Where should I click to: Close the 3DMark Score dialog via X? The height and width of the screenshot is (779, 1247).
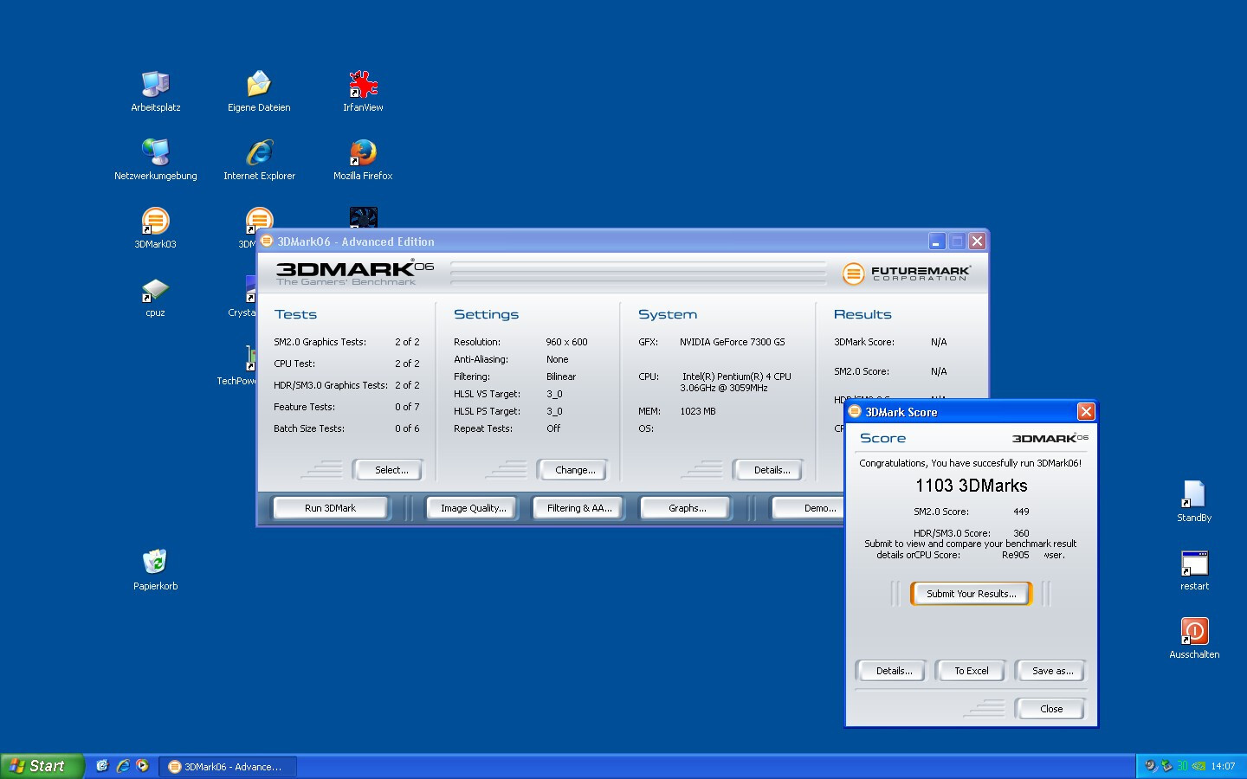(x=1086, y=412)
